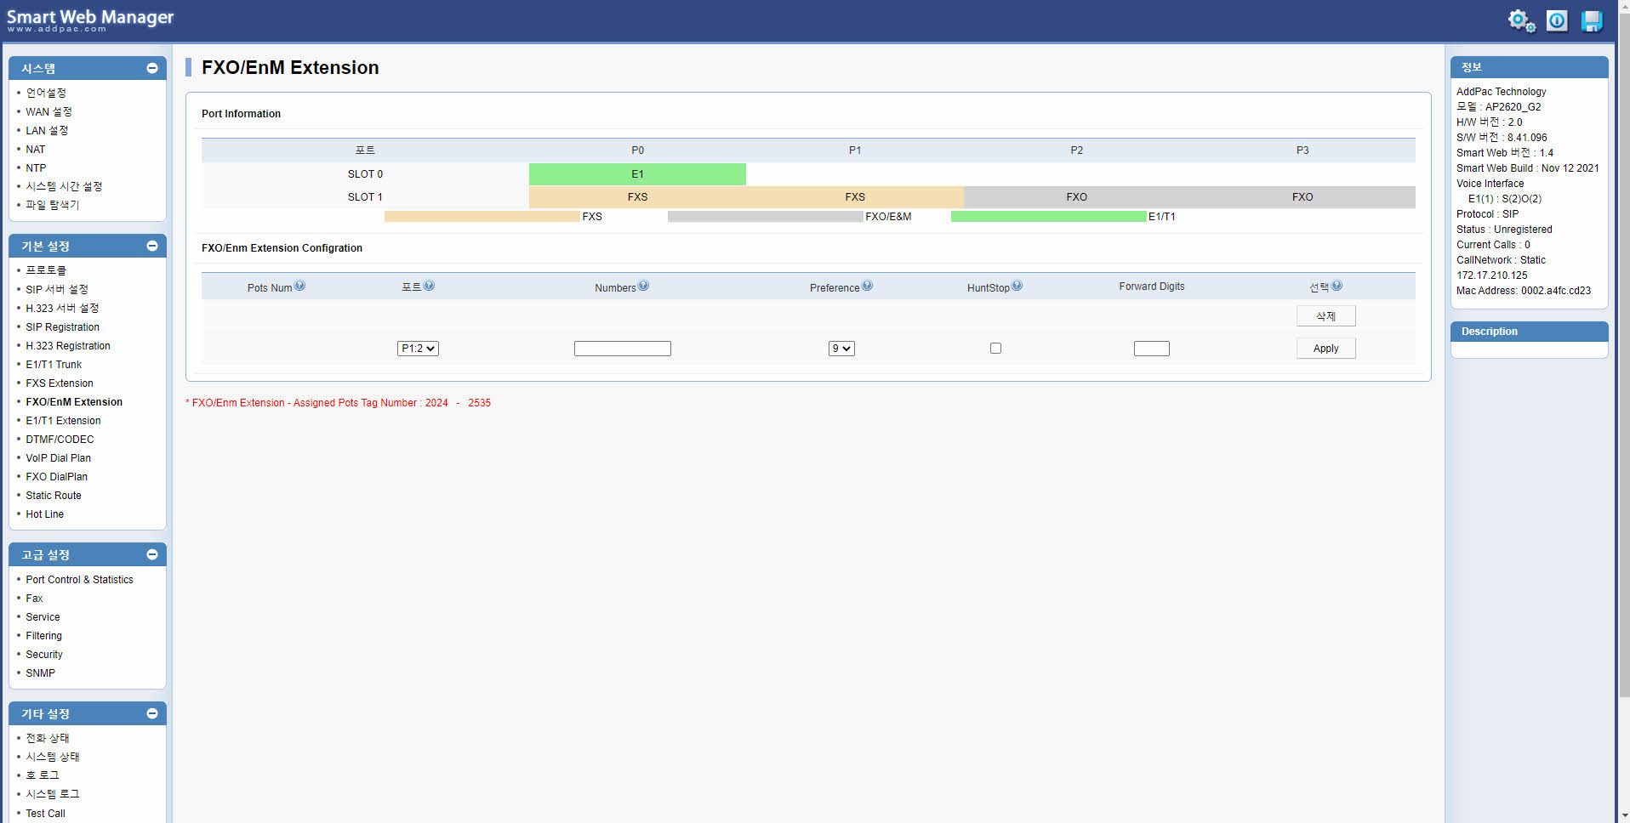Open the P1:2 port dropdown
Image resolution: width=1630 pixels, height=823 pixels.
[x=418, y=349]
